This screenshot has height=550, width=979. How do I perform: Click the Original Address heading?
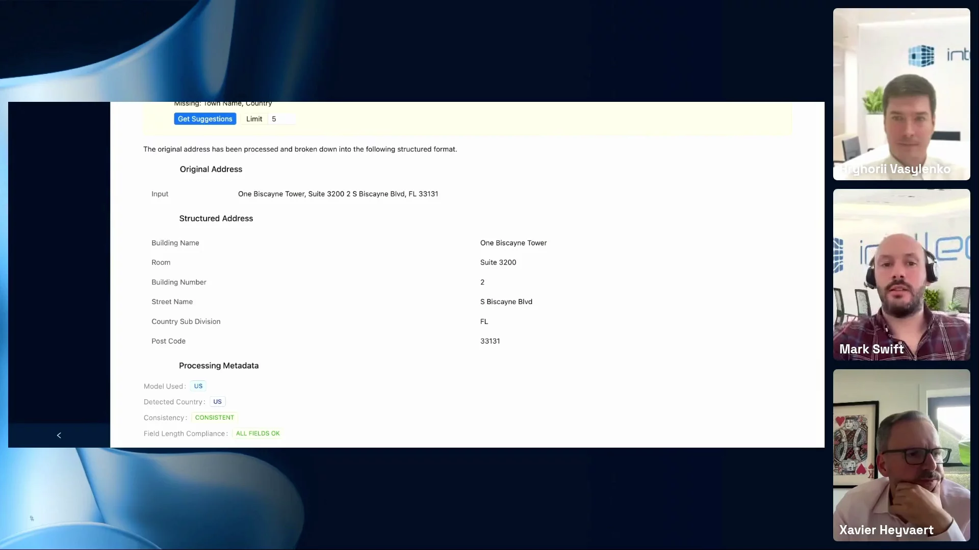pos(211,169)
